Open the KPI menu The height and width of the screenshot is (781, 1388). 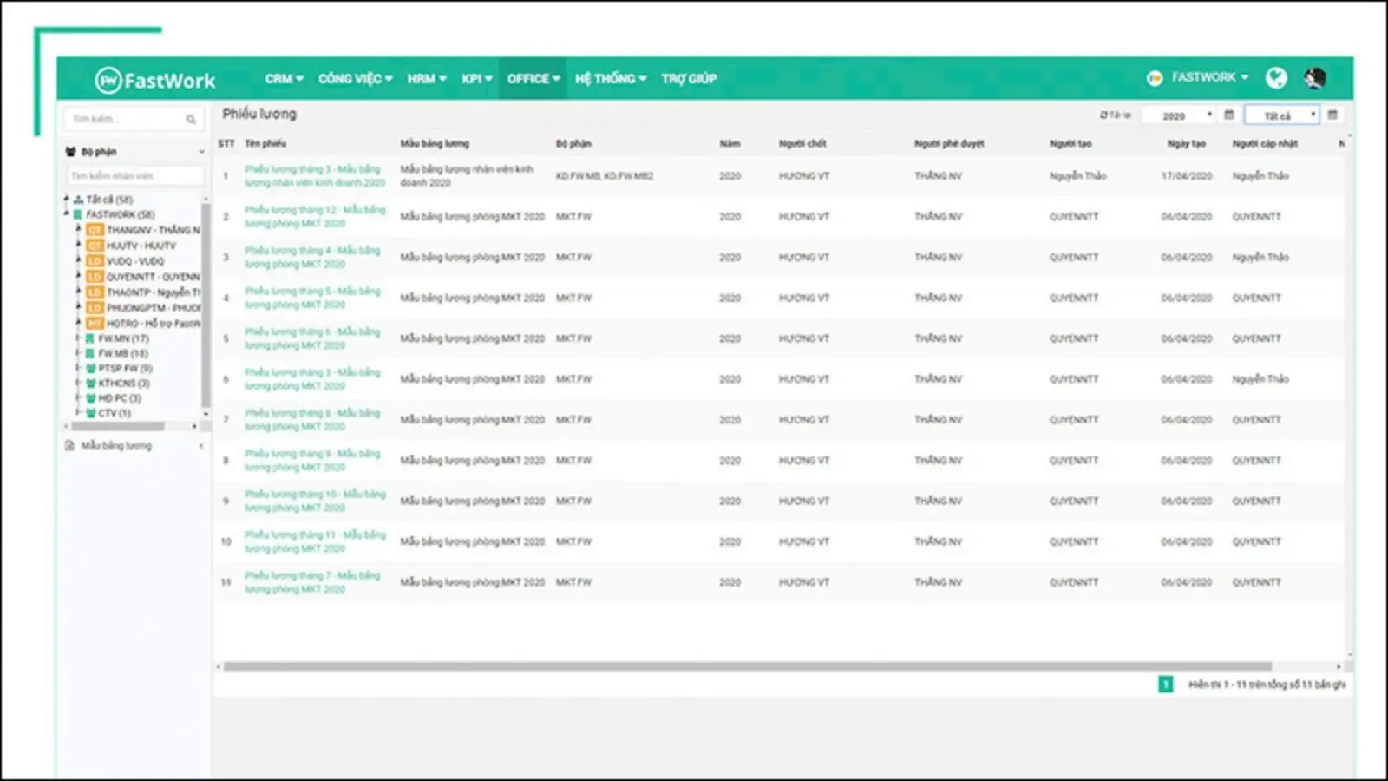point(476,78)
